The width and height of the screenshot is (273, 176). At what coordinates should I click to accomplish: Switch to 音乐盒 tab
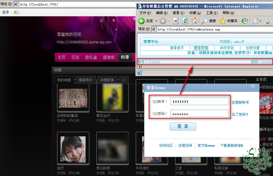point(91,57)
